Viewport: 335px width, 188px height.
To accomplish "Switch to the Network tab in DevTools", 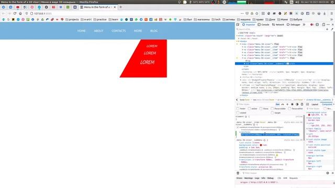I will pos(278,25).
